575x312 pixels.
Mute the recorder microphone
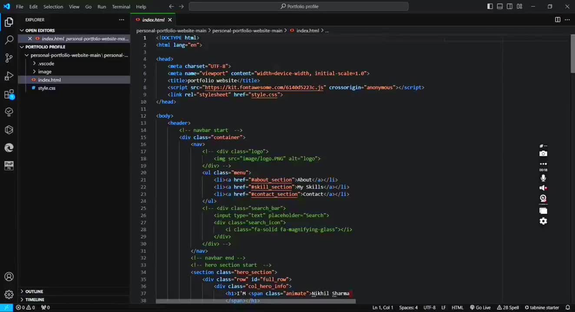pyautogui.click(x=543, y=178)
